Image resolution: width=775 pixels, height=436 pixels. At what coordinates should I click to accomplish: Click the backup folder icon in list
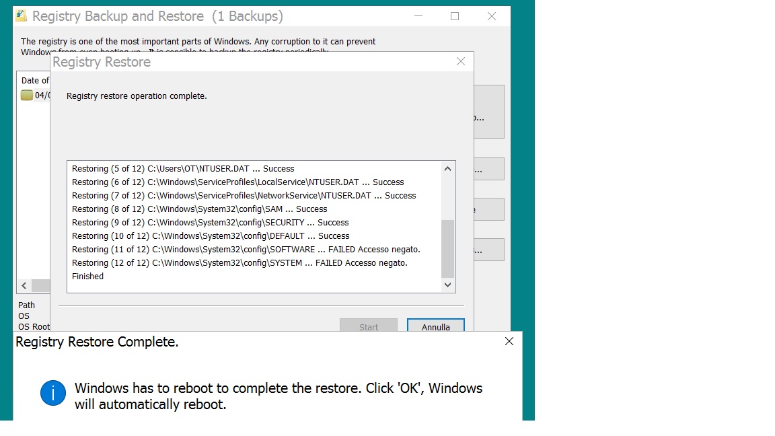[27, 96]
